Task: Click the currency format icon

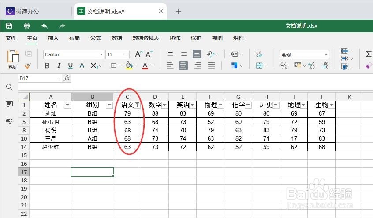Action: 297,65
